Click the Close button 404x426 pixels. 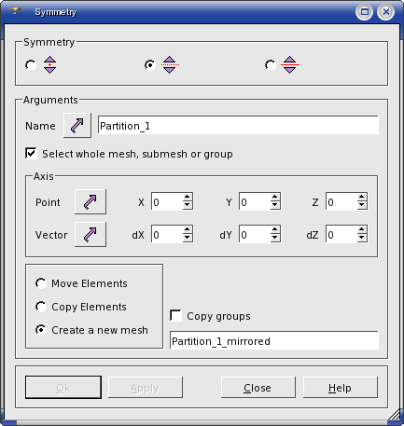pyautogui.click(x=258, y=388)
